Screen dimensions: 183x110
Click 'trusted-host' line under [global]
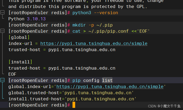(x=62, y=50)
